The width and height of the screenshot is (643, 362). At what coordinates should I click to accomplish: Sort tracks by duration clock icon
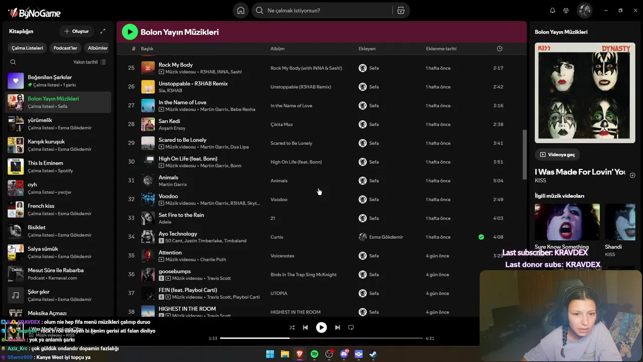499,49
